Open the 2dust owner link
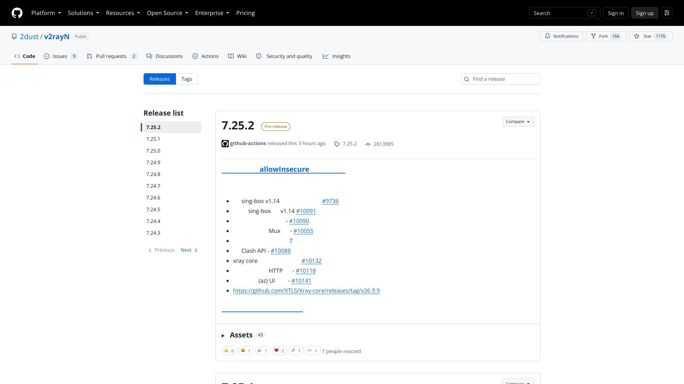 click(x=29, y=37)
